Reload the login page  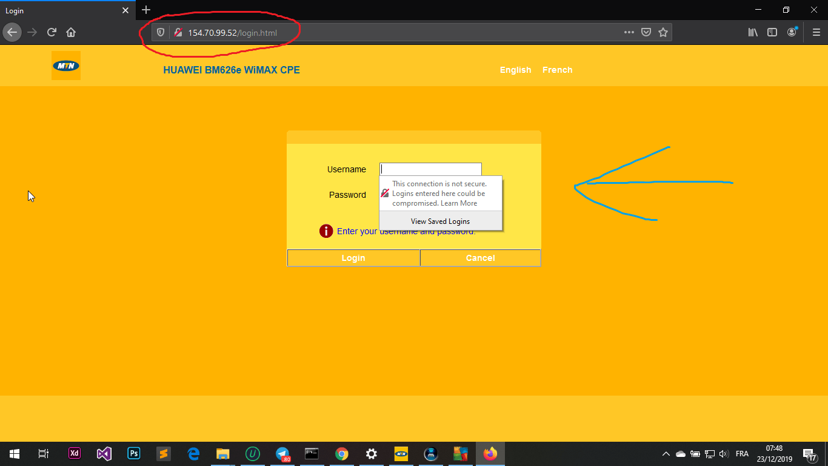(52, 32)
